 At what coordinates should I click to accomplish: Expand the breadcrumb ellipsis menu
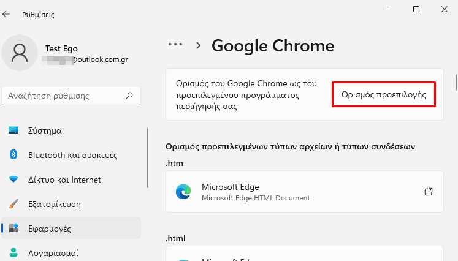pyautogui.click(x=175, y=44)
